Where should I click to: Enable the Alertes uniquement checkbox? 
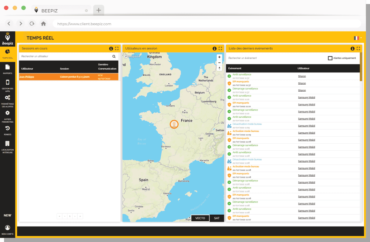tap(330, 58)
